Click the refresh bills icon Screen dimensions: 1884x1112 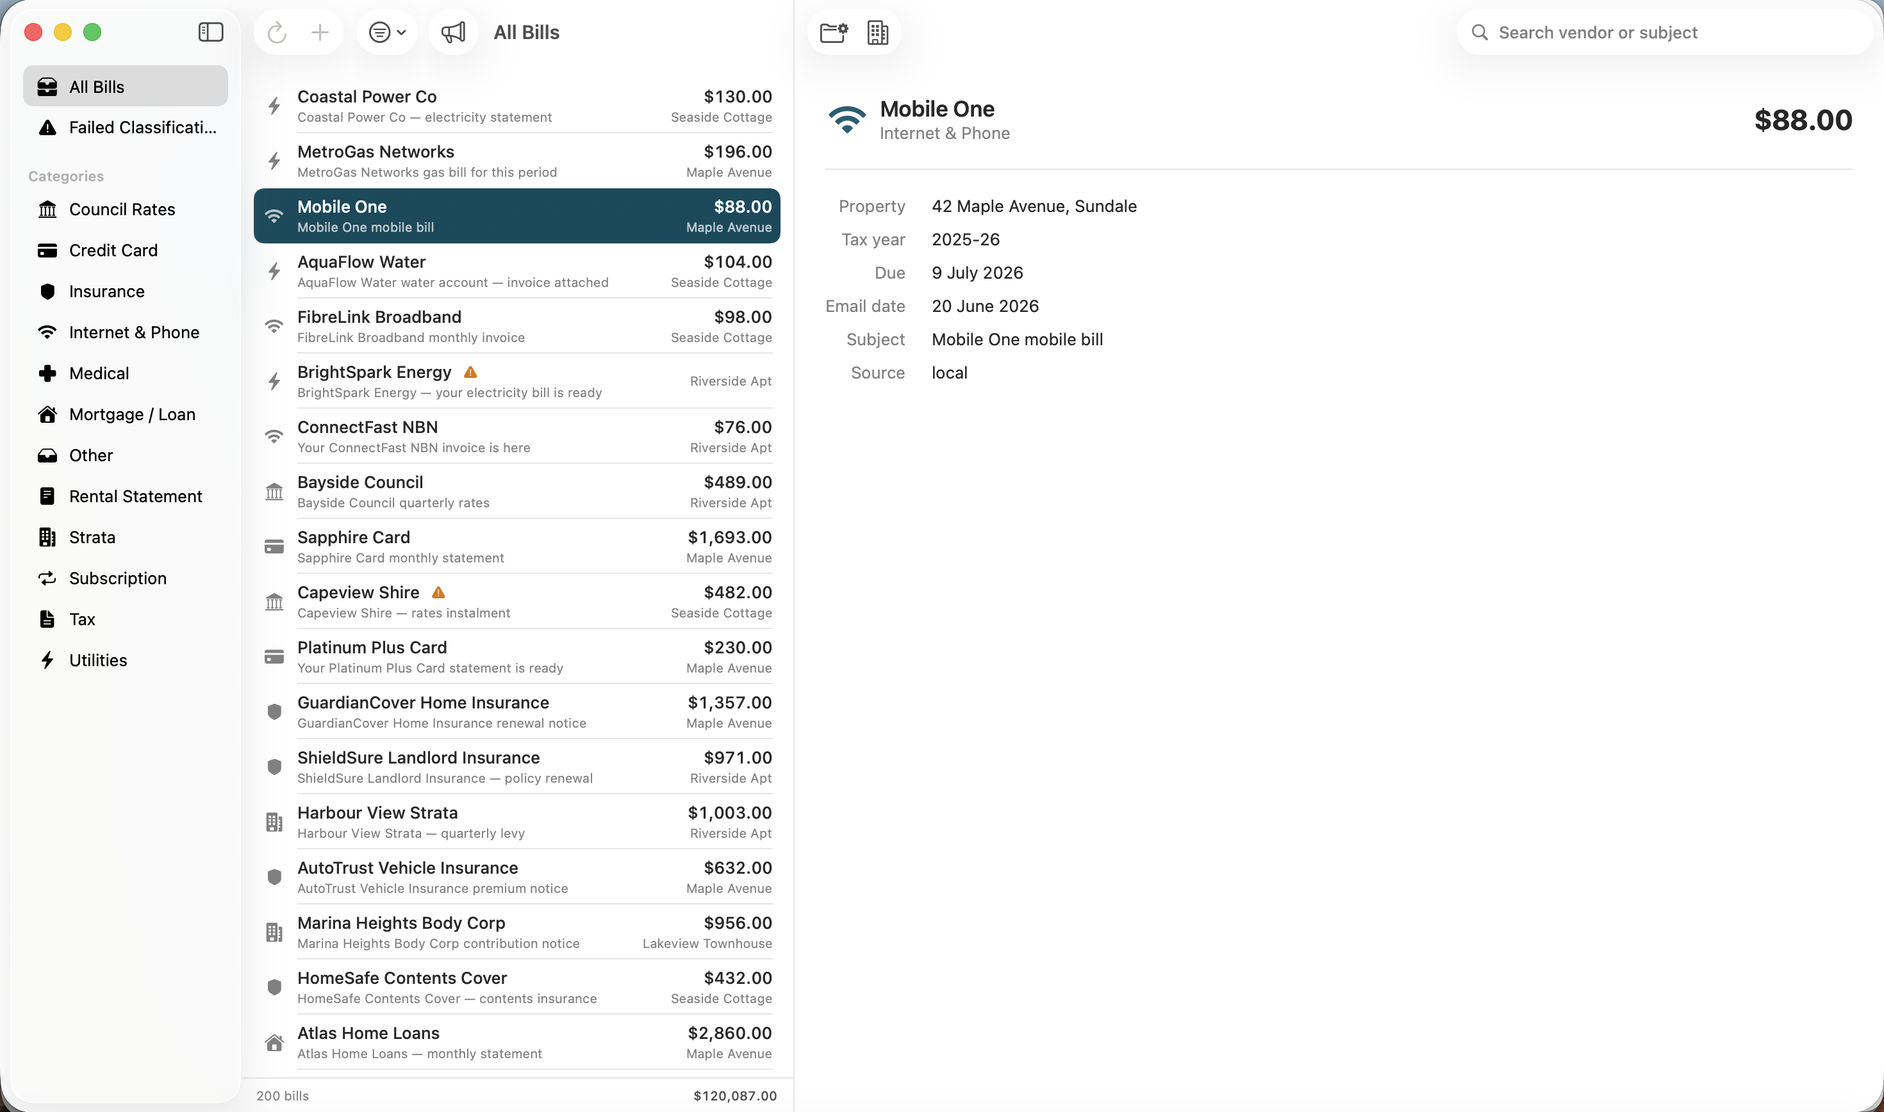coord(277,32)
